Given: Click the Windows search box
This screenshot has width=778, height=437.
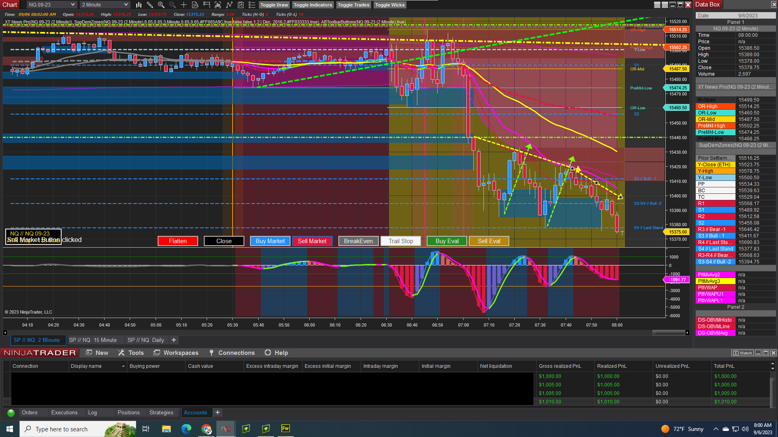Looking at the screenshot, I should 78,429.
